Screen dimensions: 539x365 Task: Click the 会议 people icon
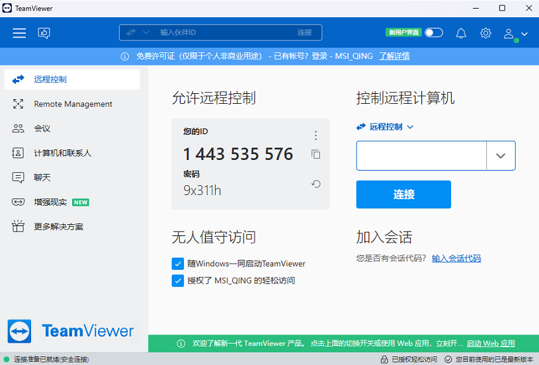[x=18, y=128]
